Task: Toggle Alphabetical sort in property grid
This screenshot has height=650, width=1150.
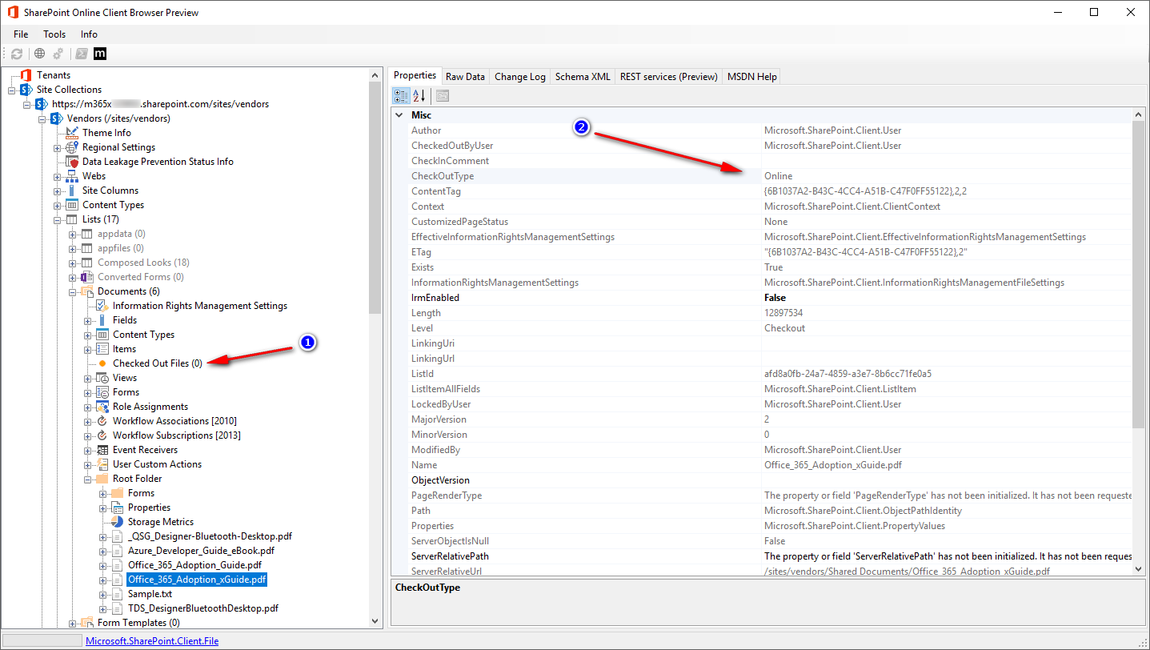Action: coord(419,96)
